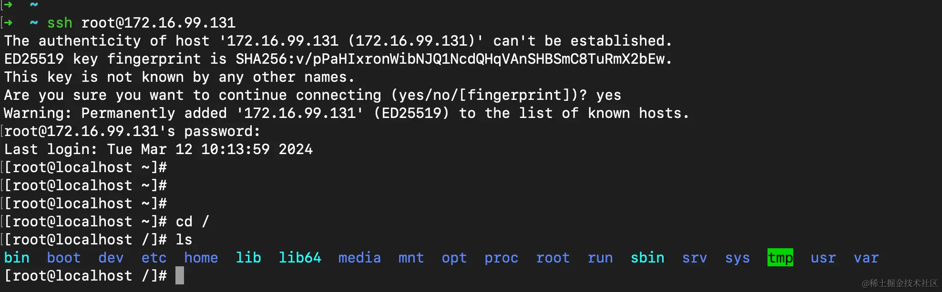Image resolution: width=942 pixels, height=292 pixels.
Task: Click the green ssh command word
Action: coord(60,23)
